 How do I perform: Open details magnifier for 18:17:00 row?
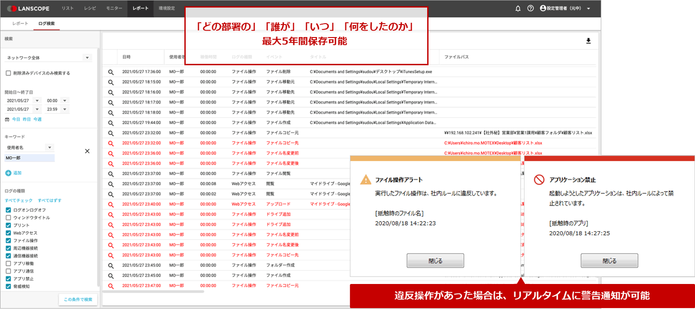(x=111, y=102)
